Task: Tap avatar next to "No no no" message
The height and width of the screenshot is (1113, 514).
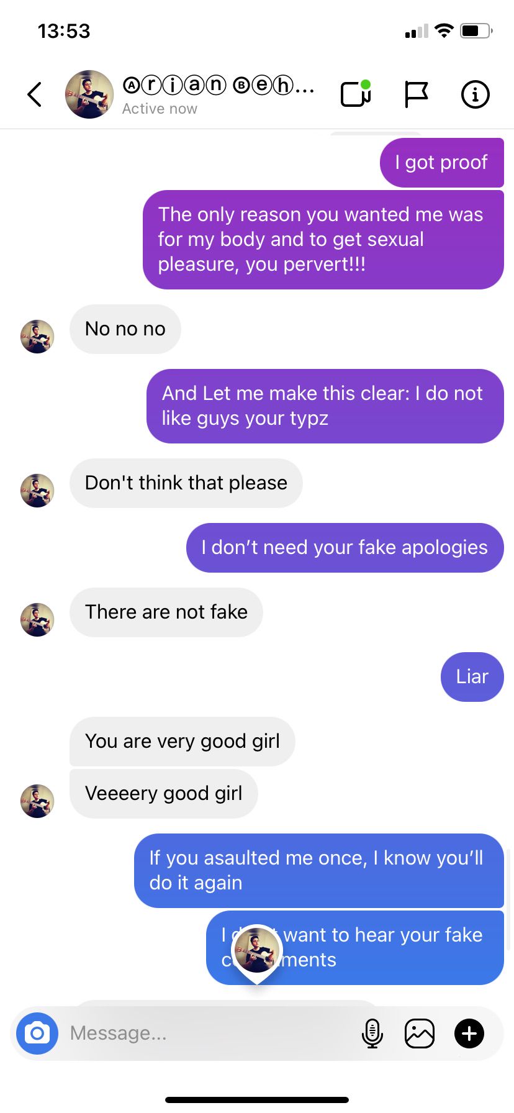Action: coord(37,337)
